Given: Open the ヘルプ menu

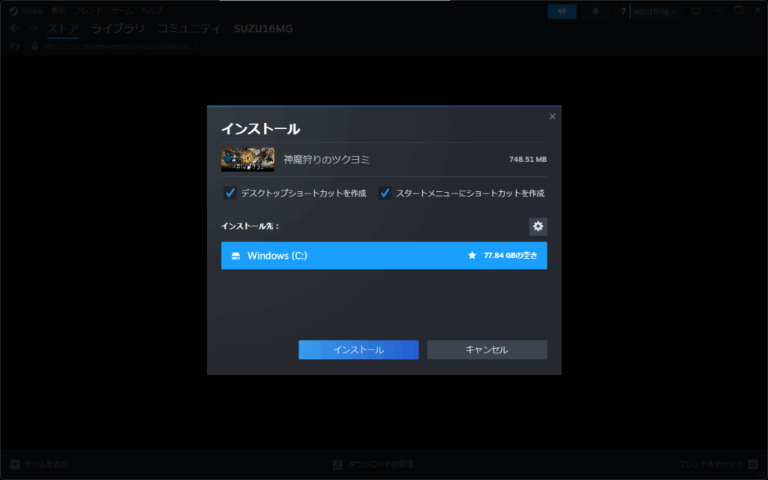Looking at the screenshot, I should (x=151, y=10).
